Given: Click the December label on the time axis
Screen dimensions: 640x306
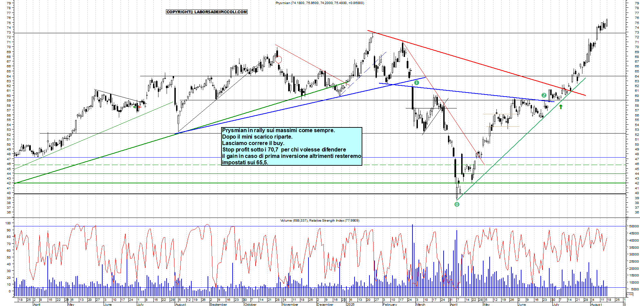Looking at the screenshot, I should pyautogui.click(x=325, y=304).
